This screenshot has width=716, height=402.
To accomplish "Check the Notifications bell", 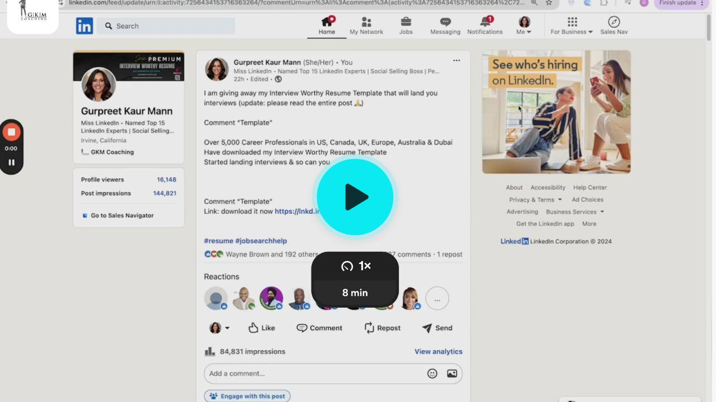I will [485, 26].
